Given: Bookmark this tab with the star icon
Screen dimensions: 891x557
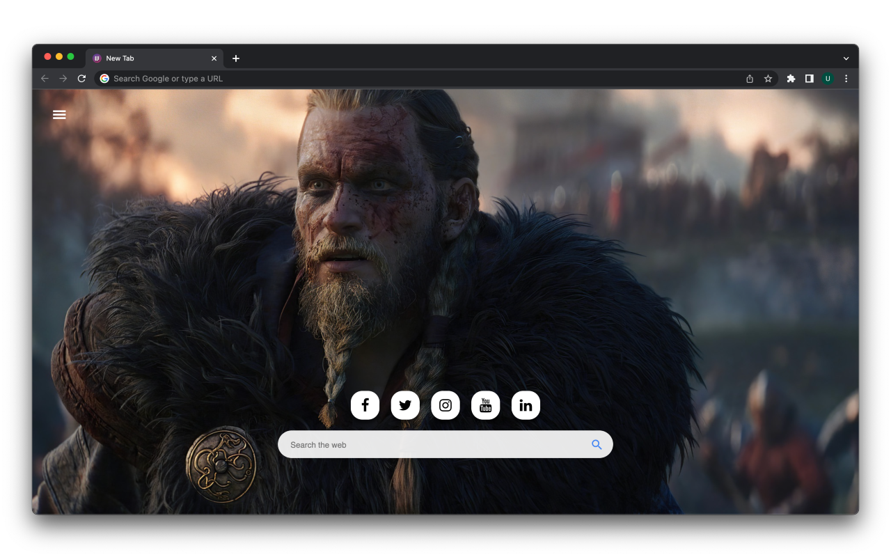Looking at the screenshot, I should click(x=768, y=79).
